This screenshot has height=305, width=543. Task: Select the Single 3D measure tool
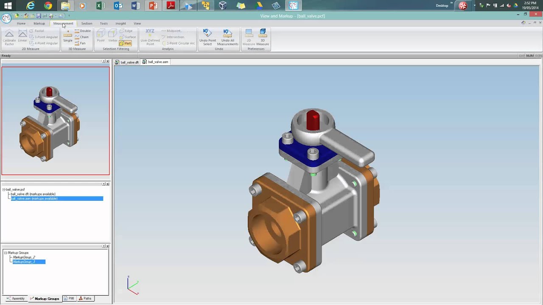coord(68,37)
